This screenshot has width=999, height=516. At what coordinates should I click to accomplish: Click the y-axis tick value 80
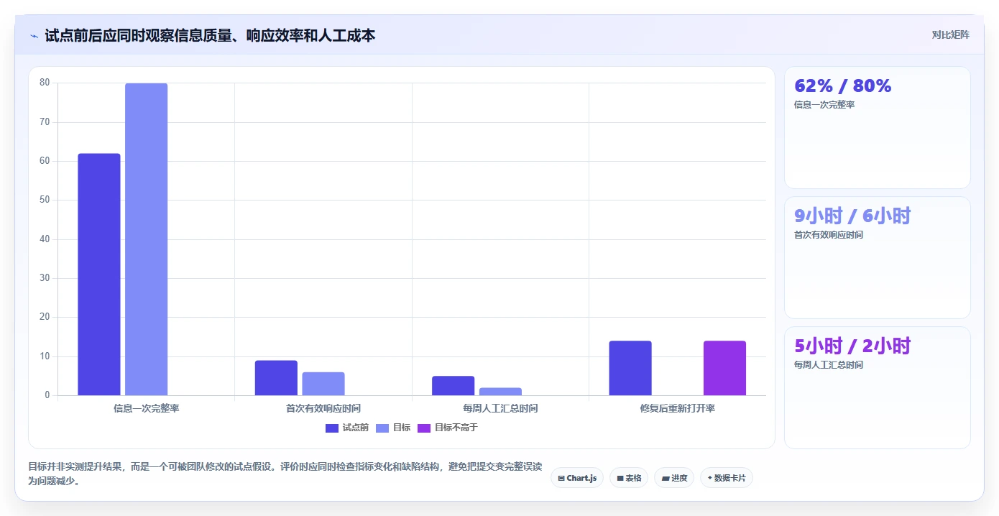click(x=45, y=83)
